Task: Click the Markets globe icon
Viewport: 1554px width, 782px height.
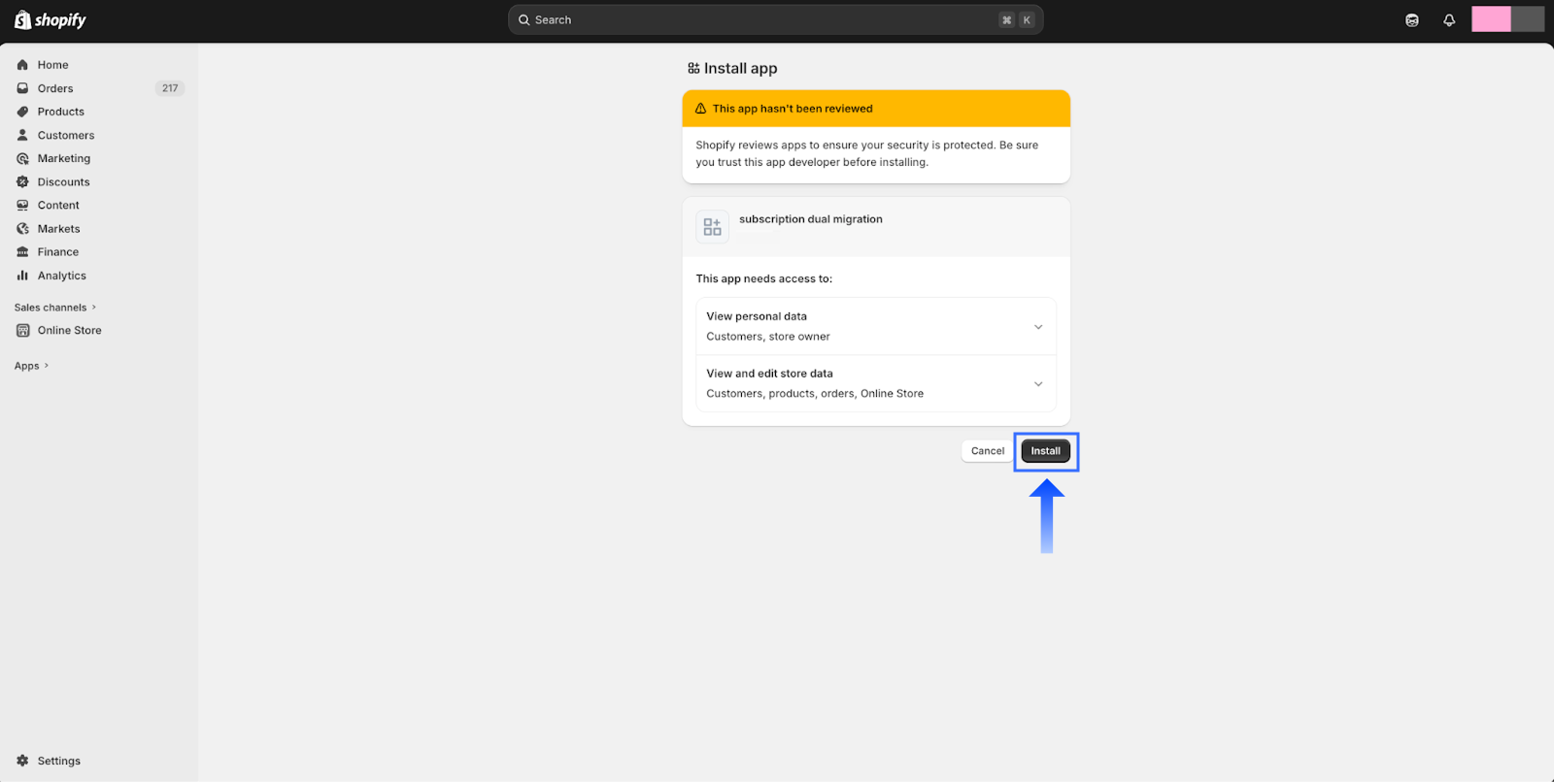Action: click(x=22, y=229)
